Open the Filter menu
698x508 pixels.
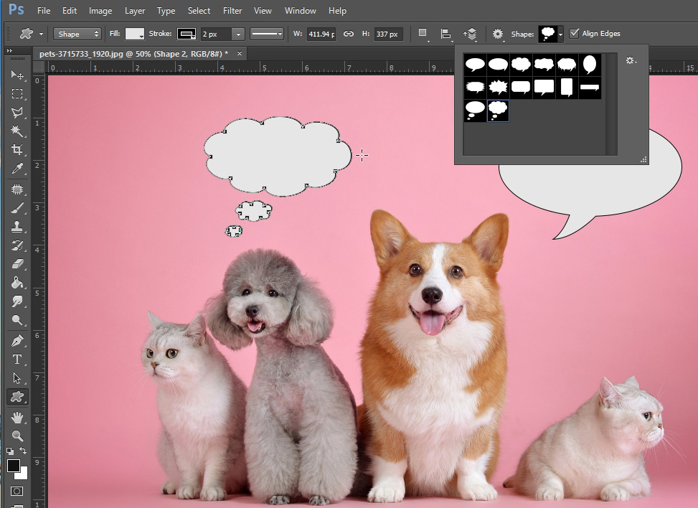click(232, 11)
